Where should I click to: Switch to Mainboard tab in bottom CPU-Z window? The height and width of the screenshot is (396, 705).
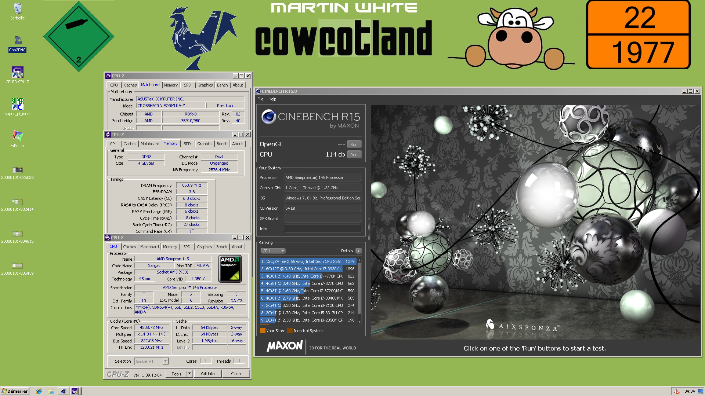149,247
